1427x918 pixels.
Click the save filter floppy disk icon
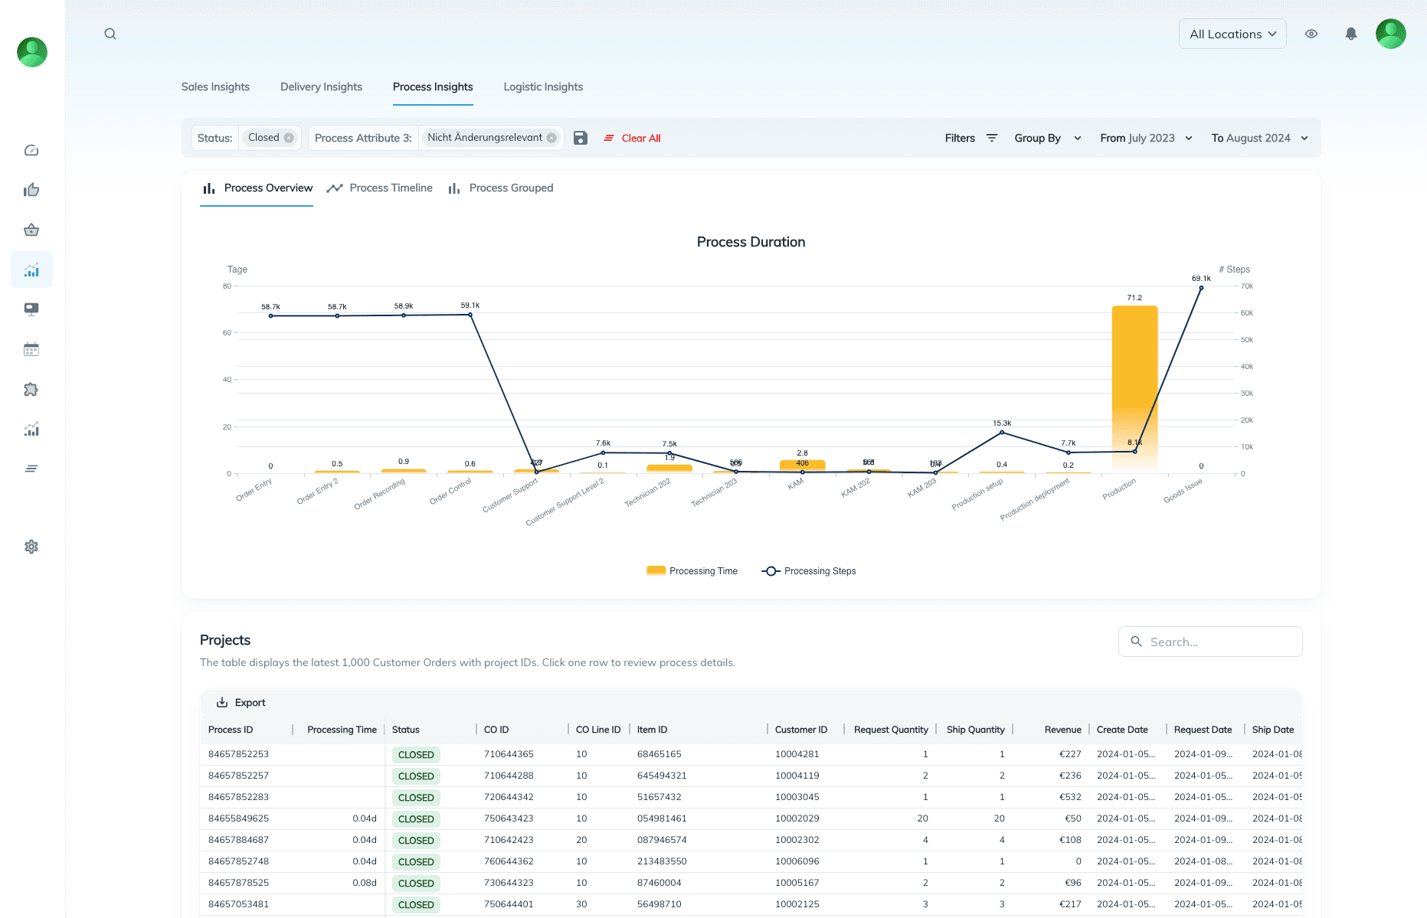(x=581, y=138)
